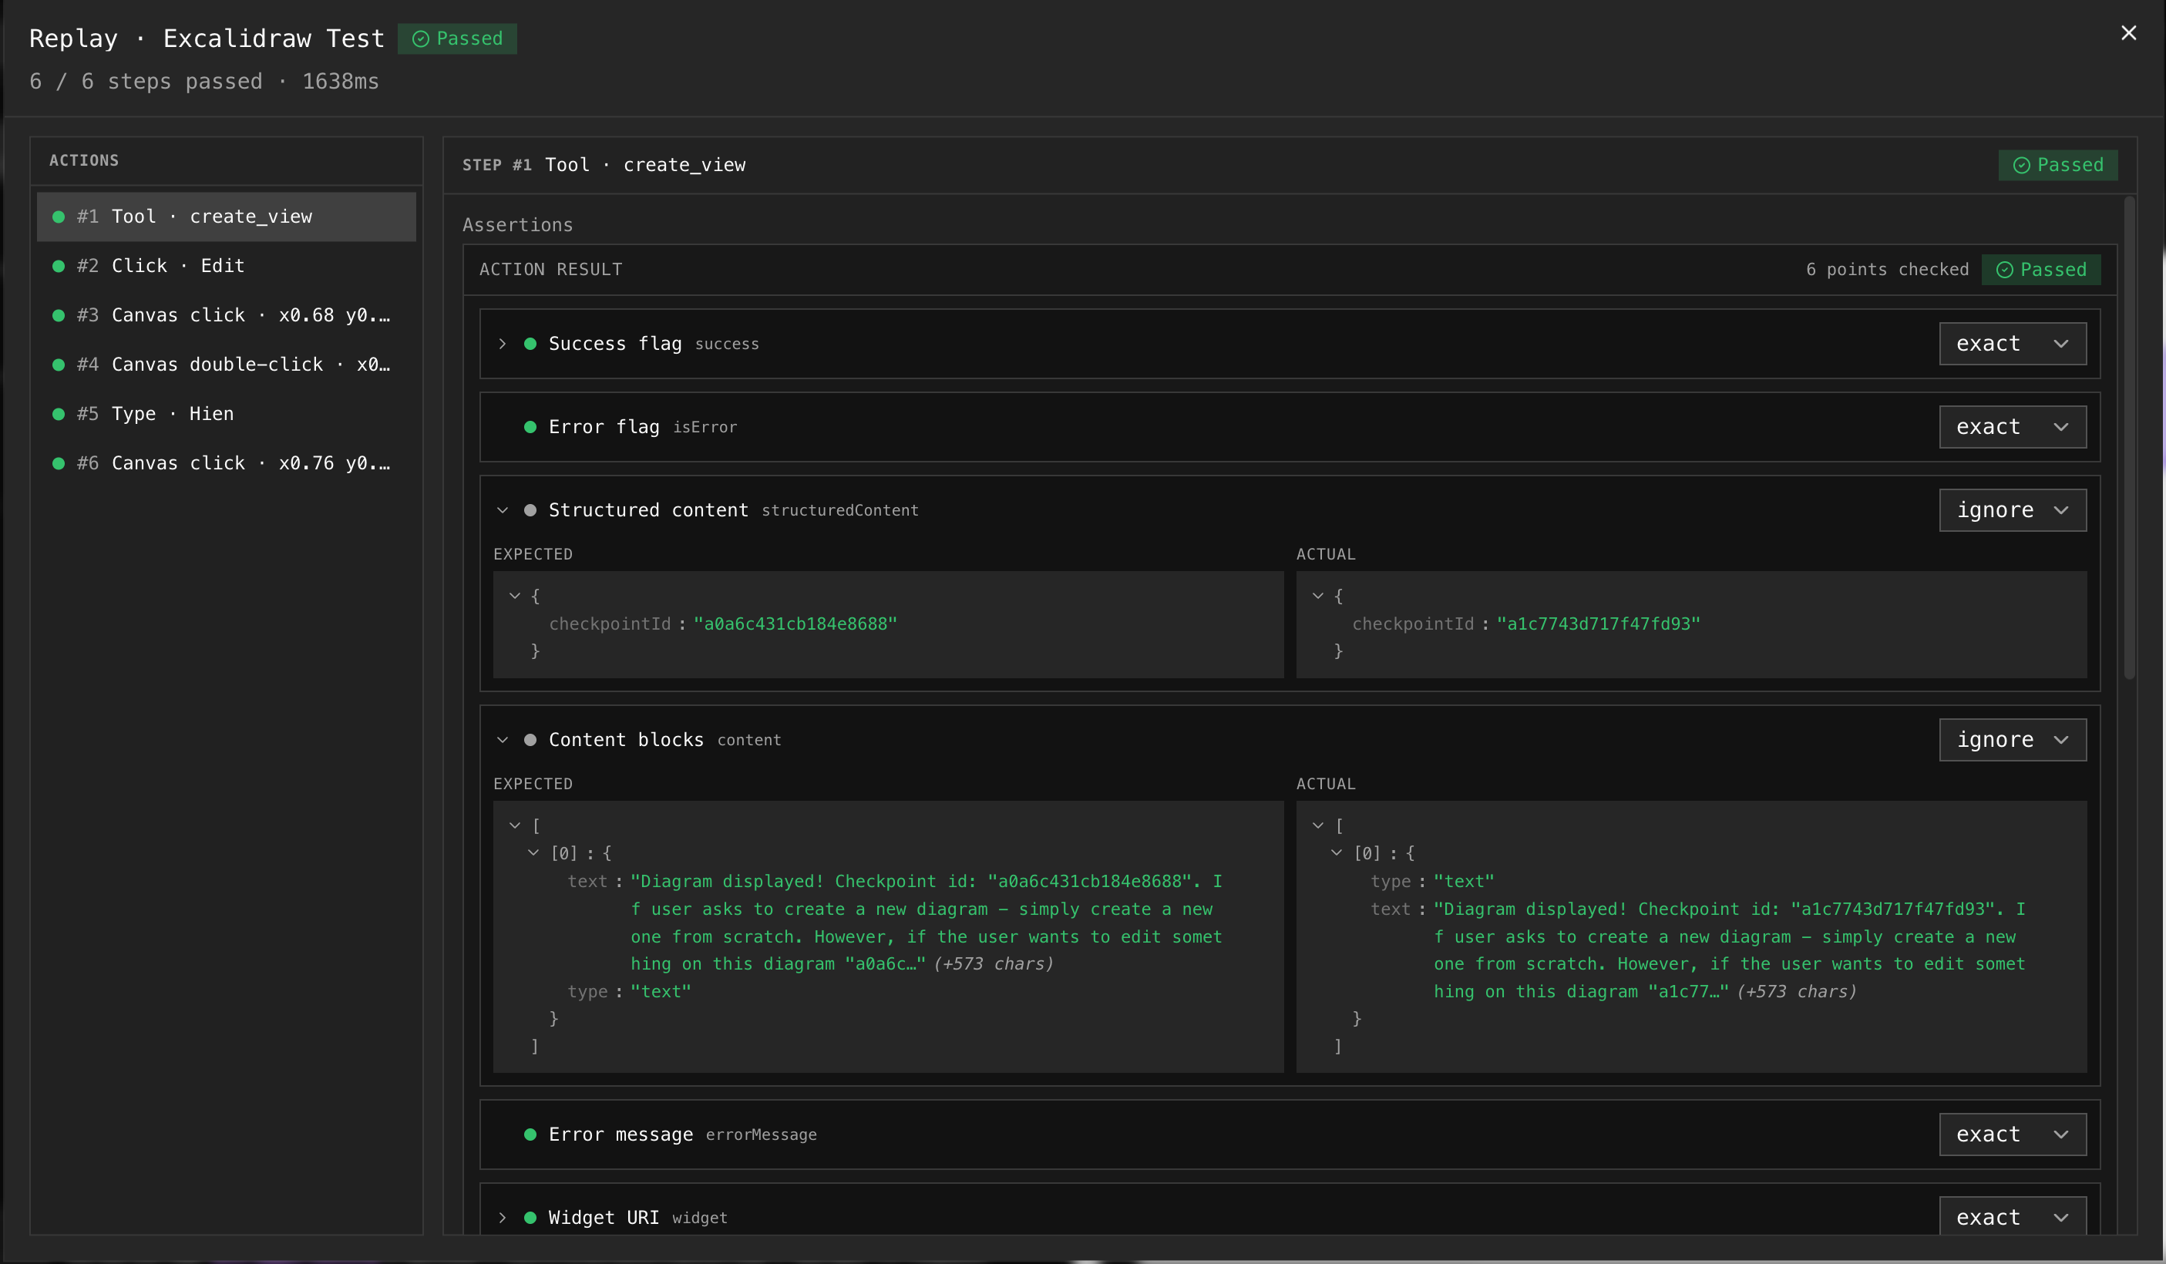
Task: Click the actual "(+573 chars)" truncation note
Action: pyautogui.click(x=1797, y=992)
